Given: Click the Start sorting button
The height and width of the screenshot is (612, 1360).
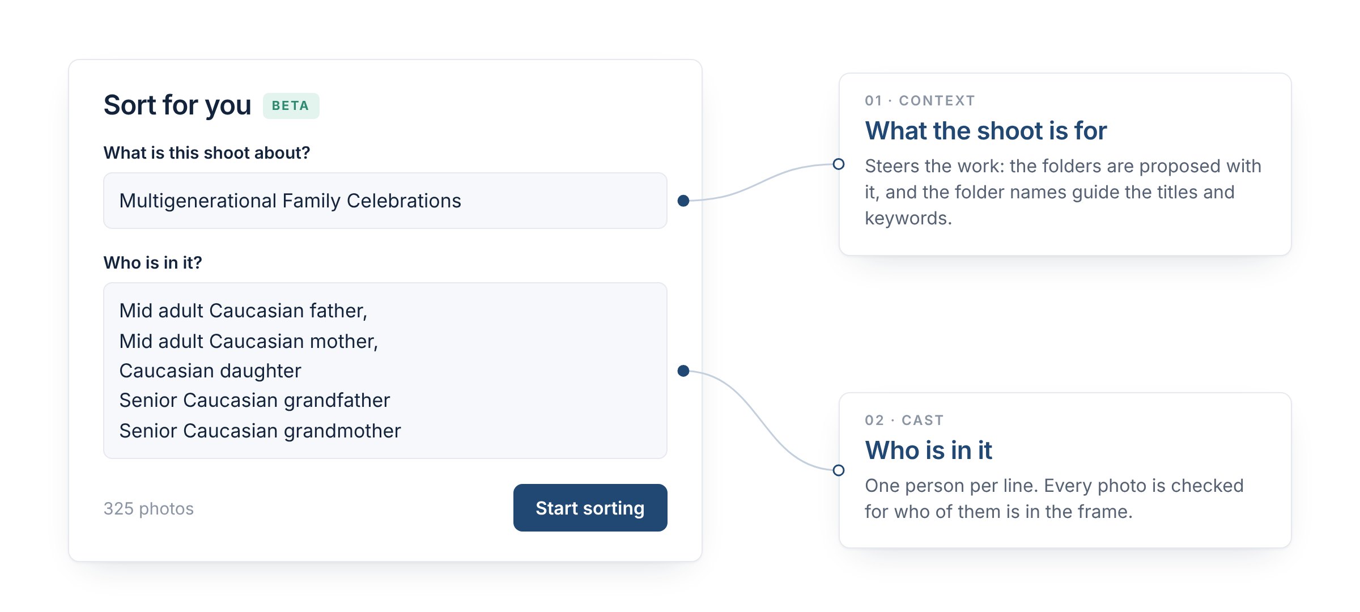Looking at the screenshot, I should pyautogui.click(x=590, y=508).
